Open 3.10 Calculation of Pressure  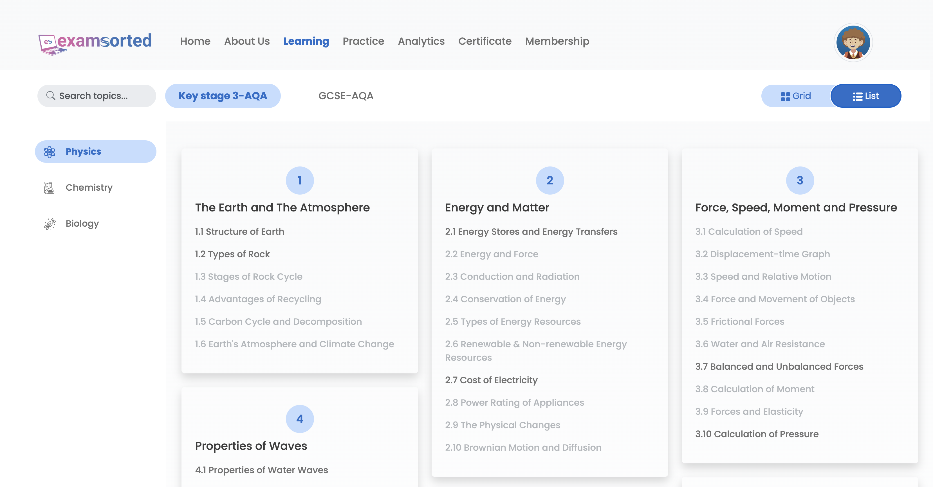pos(757,434)
